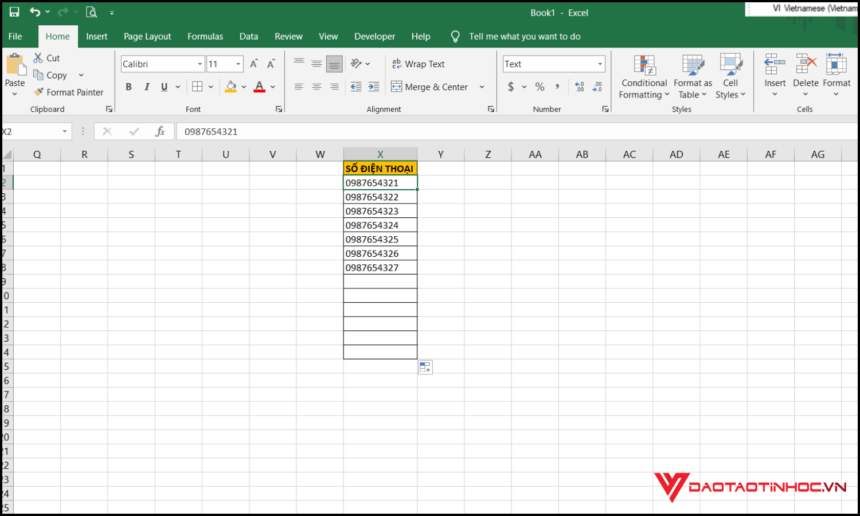Toggle Italic formatting
Screen dimensions: 860x516
147,87
